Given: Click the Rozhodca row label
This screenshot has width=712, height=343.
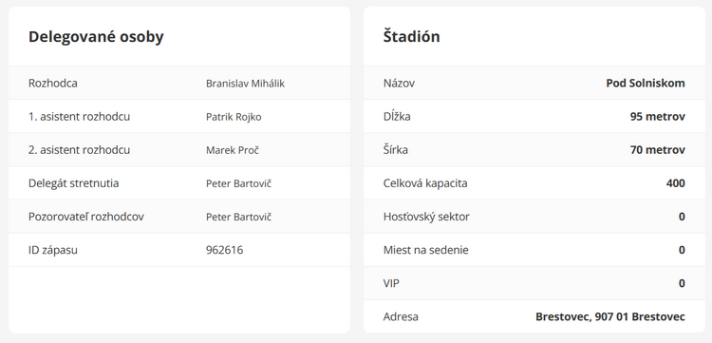Looking at the screenshot, I should click(x=52, y=84).
